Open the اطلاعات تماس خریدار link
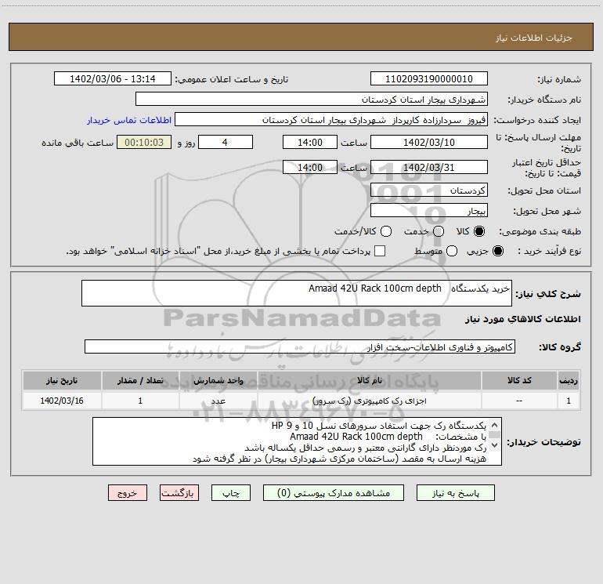603x584 pixels. tap(129, 120)
